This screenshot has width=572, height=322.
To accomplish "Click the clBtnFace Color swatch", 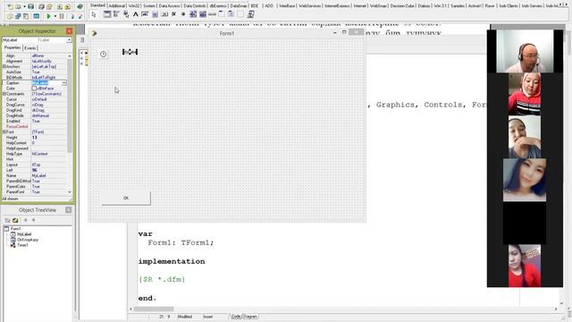I will [34, 89].
